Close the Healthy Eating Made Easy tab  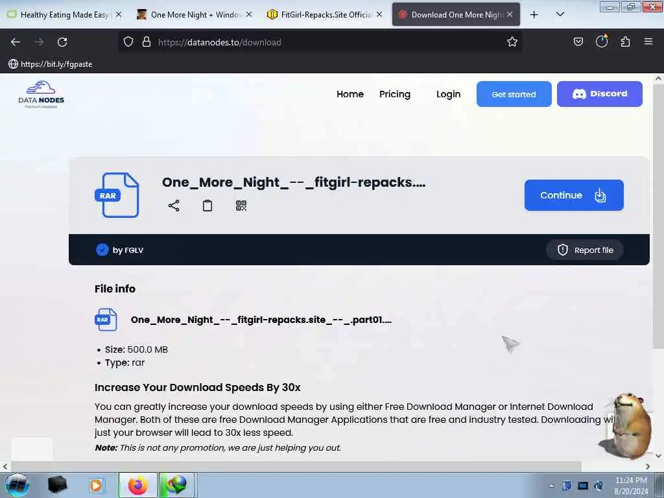(x=119, y=14)
